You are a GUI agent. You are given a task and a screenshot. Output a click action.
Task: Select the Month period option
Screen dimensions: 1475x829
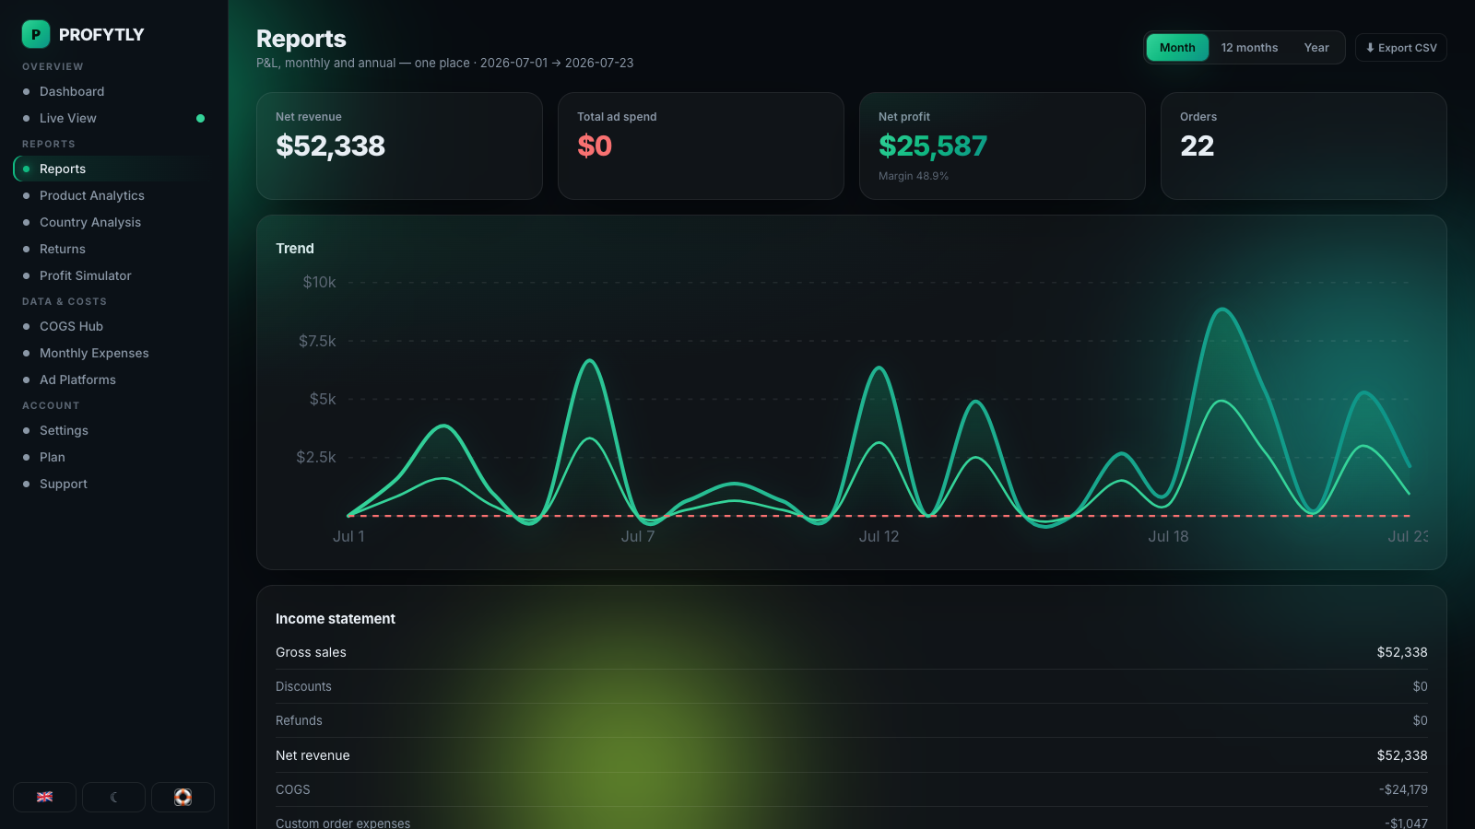pos(1177,48)
